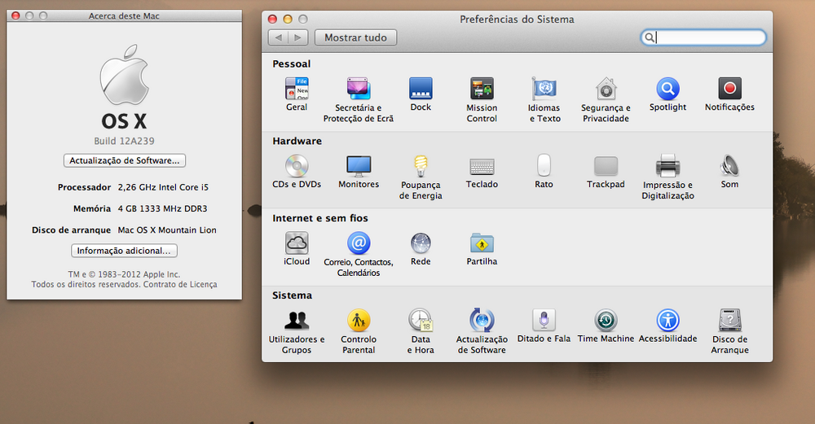Click Actualização de Software... button in Acerca window
The image size is (815, 424).
124,160
